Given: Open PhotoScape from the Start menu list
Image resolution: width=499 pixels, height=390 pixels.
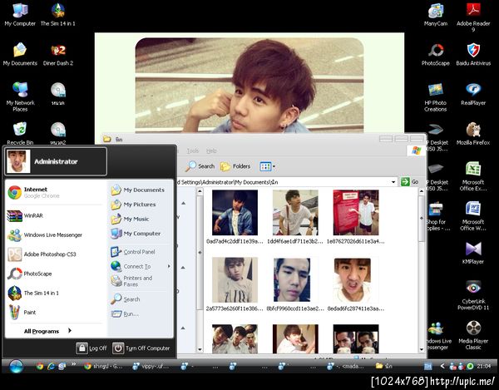Looking at the screenshot, I should pos(55,274).
